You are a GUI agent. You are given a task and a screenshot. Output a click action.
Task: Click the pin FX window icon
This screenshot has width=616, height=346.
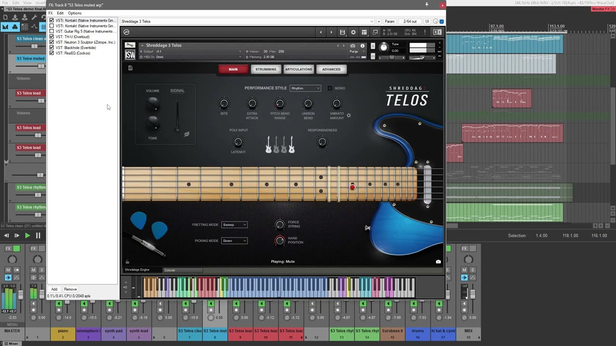[426, 5]
